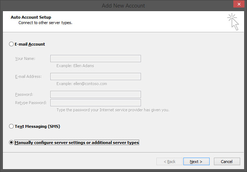Click the Retype Password input box
The height and width of the screenshot is (172, 247).
(96, 103)
